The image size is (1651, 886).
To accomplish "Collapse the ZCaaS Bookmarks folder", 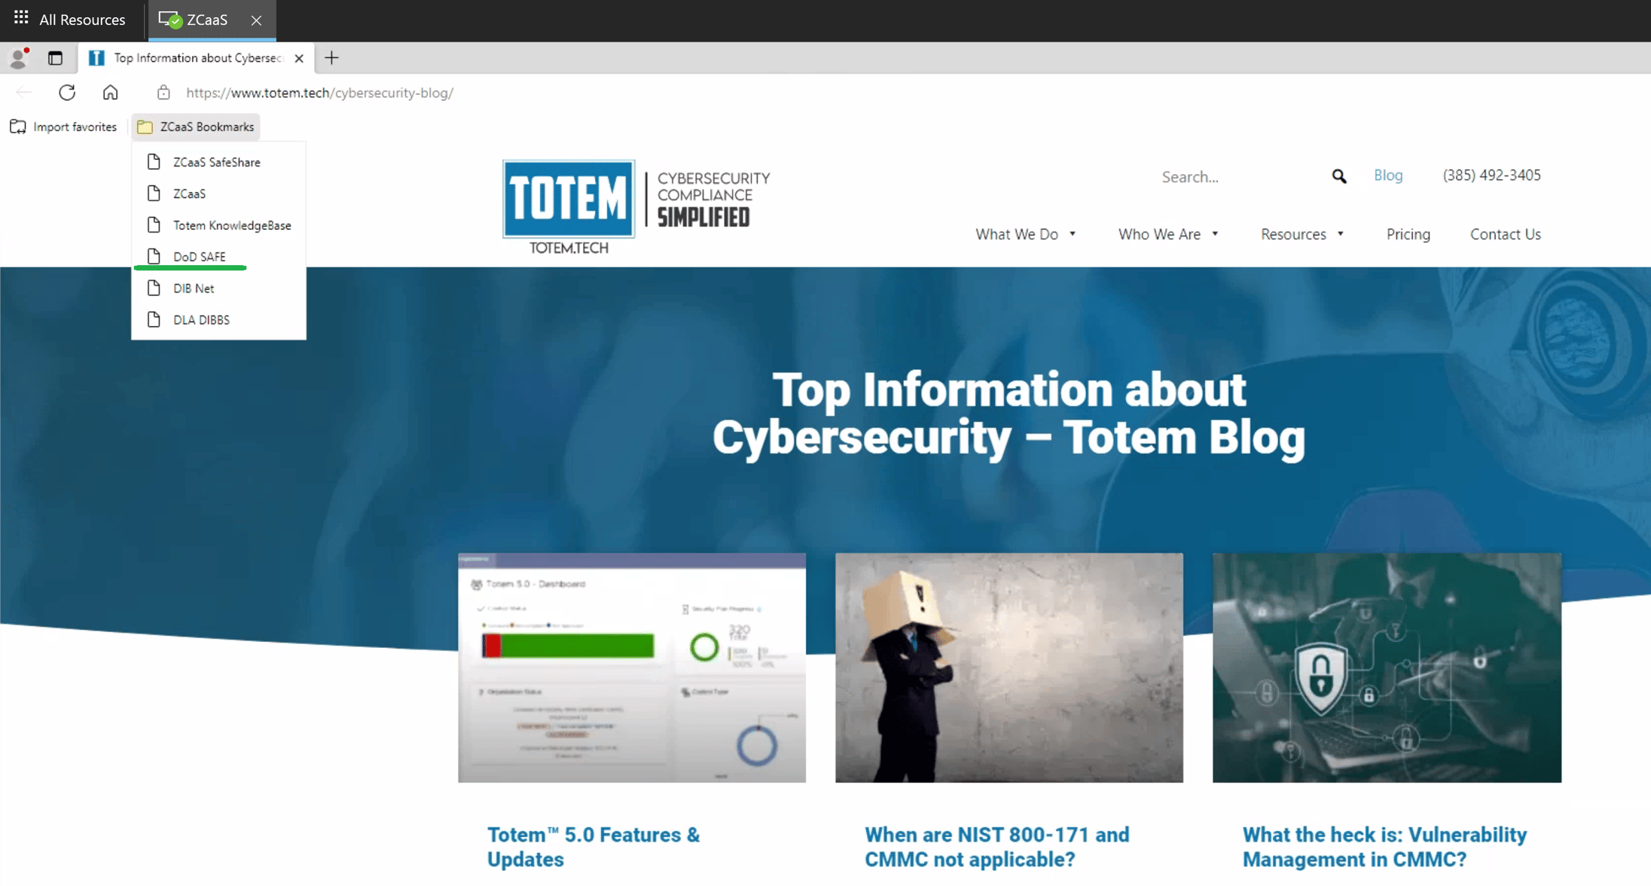I will click(196, 127).
